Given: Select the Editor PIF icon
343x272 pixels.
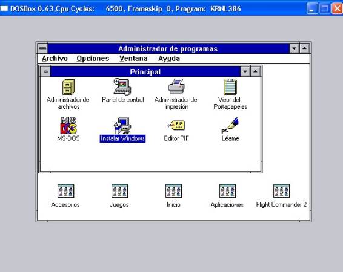Looking at the screenshot, I should [176, 125].
